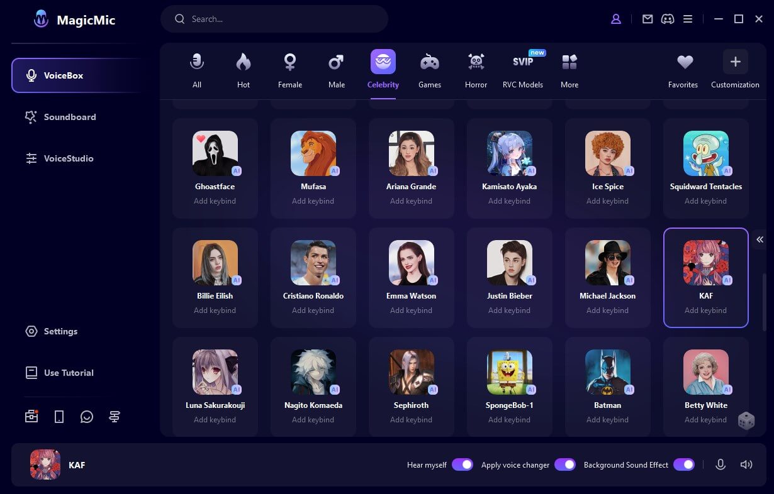The image size is (774, 494).
Task: Select the Emma Watson voice thumbnail
Action: 412,263
